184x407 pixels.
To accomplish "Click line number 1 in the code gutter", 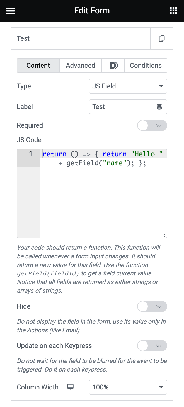I will click(30, 154).
